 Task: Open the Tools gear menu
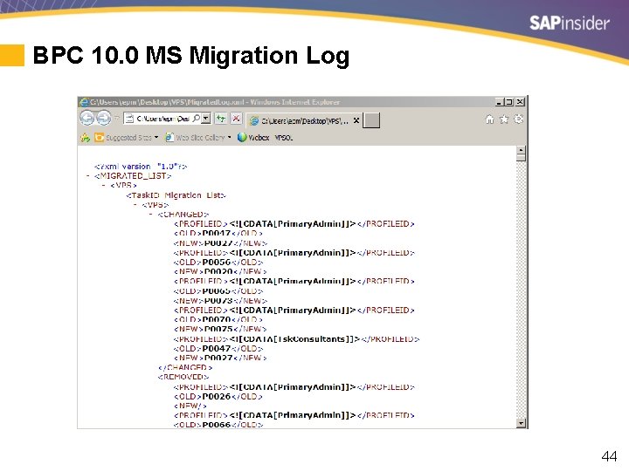518,119
